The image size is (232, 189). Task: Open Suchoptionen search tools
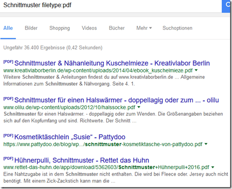[x=177, y=28]
